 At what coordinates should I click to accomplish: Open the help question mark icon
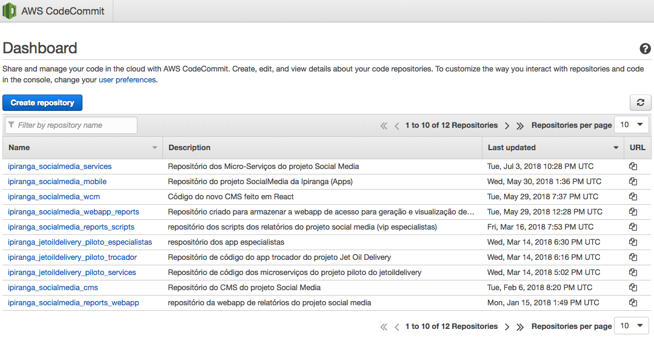point(645,49)
